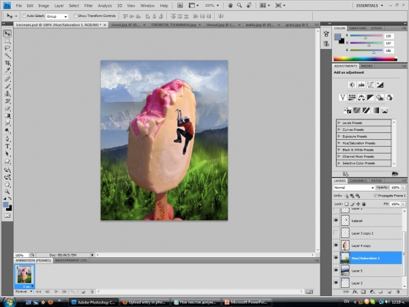Open Adobe Photoshop taskbar button
Image resolution: width=409 pixels, height=307 pixels.
(93, 302)
